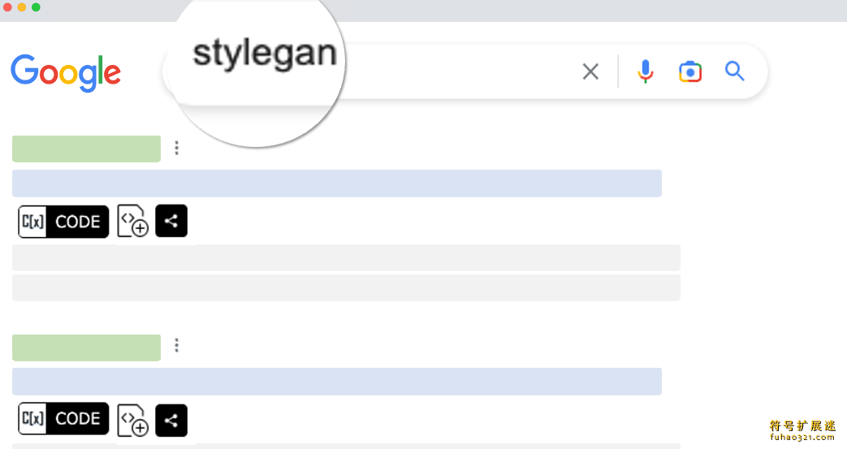Open the first result's blue title link

click(336, 183)
